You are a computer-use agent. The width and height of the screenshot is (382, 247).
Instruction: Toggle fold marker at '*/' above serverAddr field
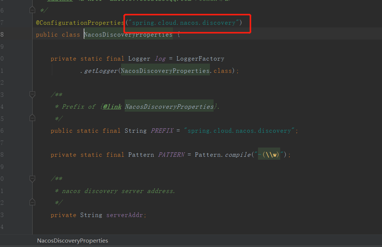pyautogui.click(x=33, y=202)
